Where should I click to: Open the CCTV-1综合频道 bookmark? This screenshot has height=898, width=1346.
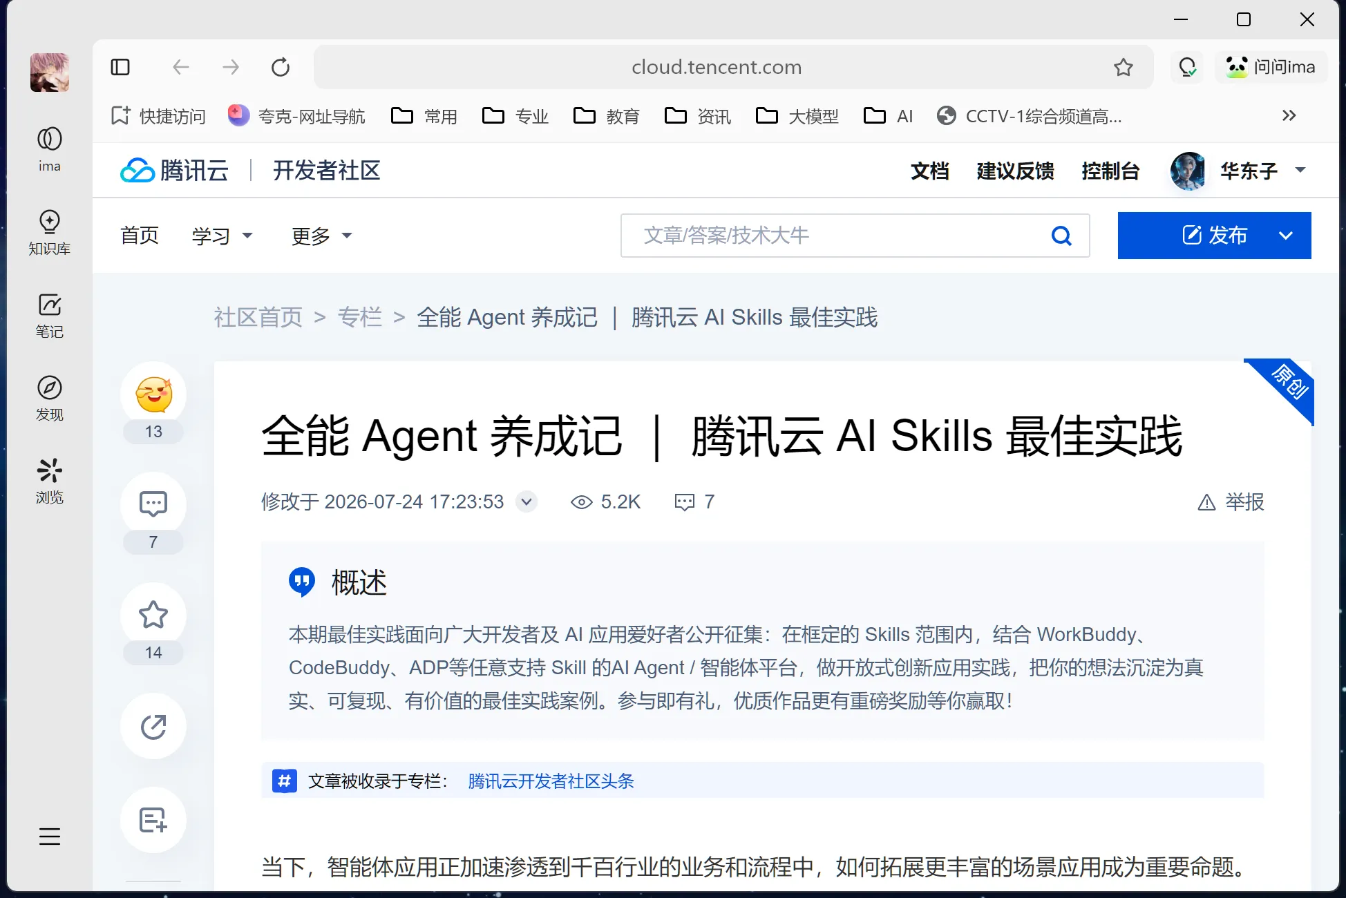coord(1030,116)
